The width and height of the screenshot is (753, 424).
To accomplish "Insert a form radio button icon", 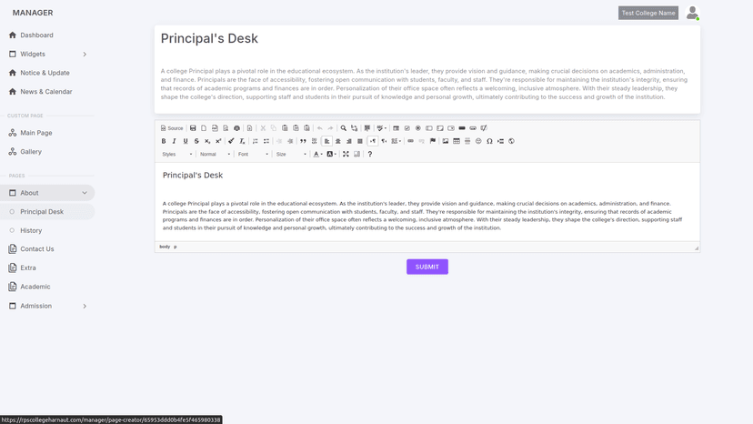I will [418, 128].
